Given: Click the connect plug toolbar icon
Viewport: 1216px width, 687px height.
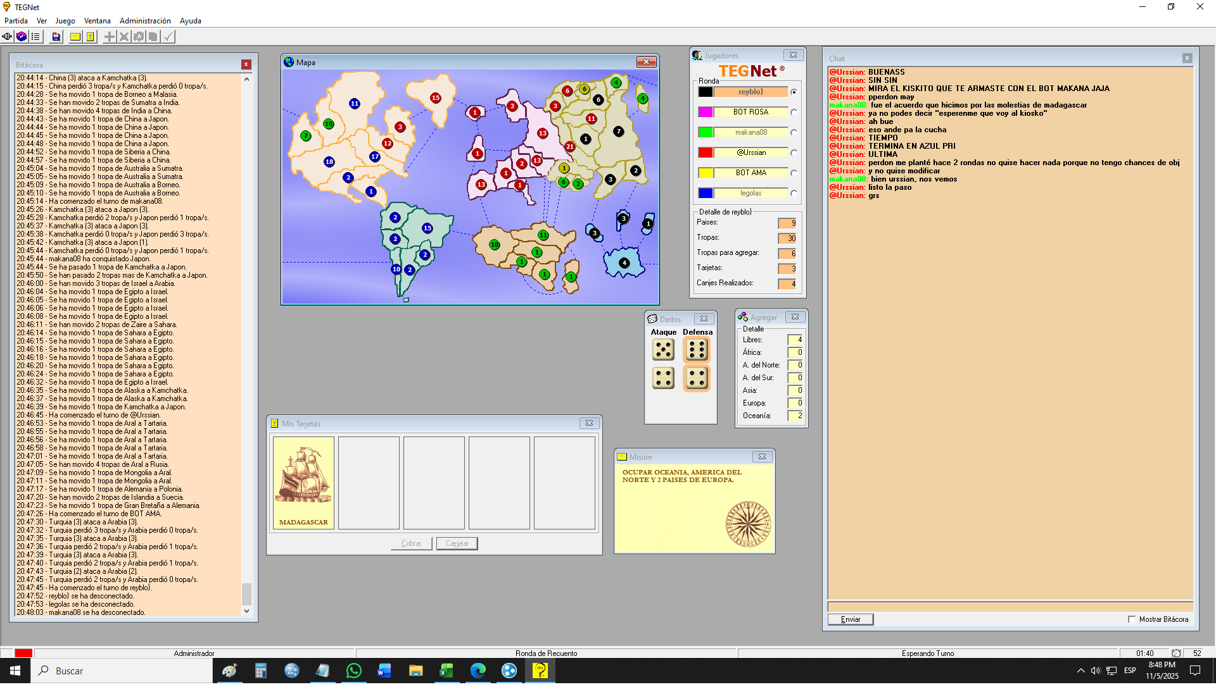Looking at the screenshot, I should tap(7, 37).
